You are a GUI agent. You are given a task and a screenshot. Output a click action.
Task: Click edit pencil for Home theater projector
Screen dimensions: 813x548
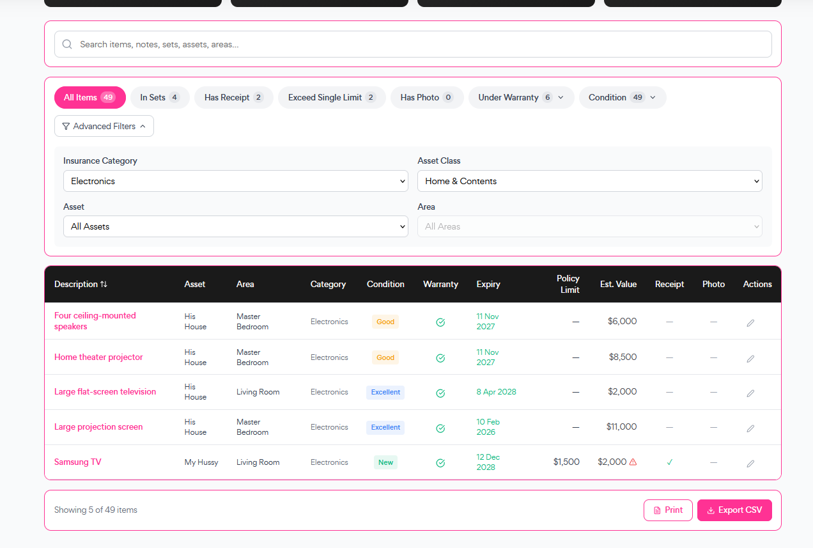[x=750, y=358]
